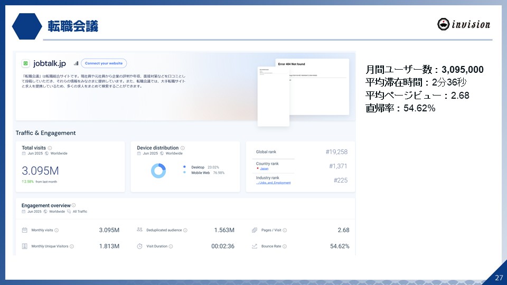Image resolution: width=507 pixels, height=285 pixels.
Task: Click the mobile page screenshot thumbnail
Action: [273, 96]
